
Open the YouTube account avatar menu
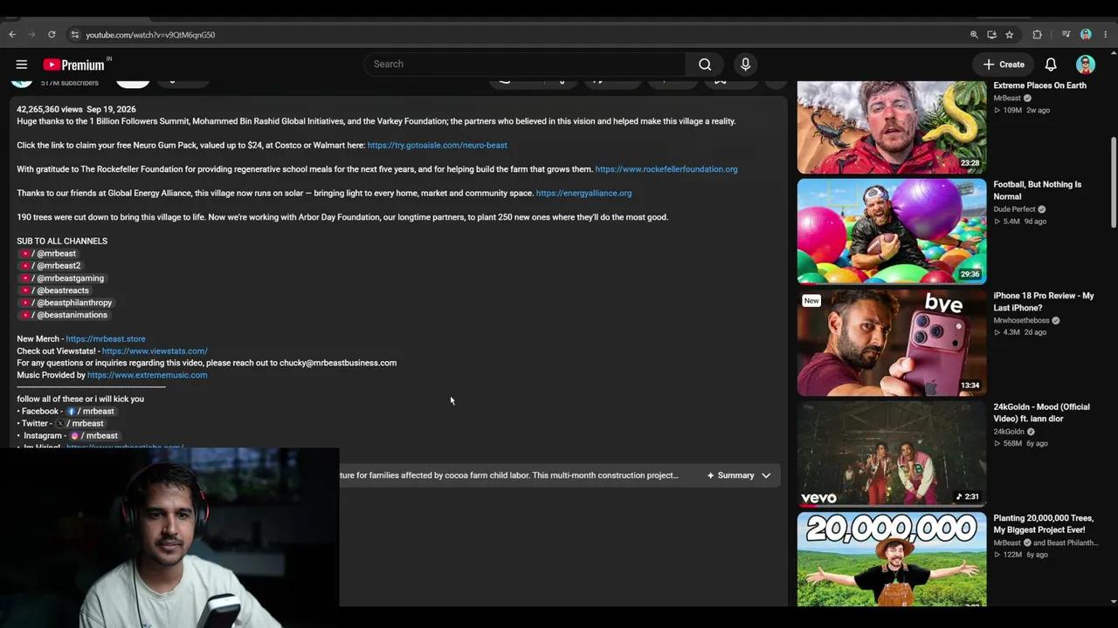click(1086, 65)
